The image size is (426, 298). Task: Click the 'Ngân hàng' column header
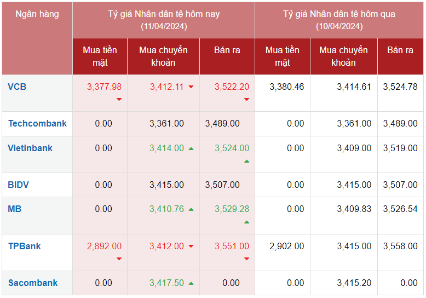point(37,14)
